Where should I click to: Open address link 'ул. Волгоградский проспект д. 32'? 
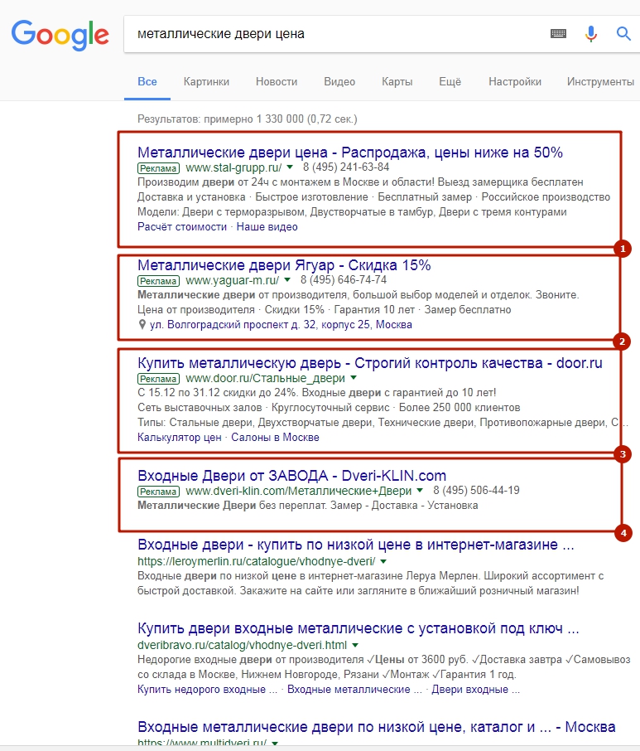[281, 325]
